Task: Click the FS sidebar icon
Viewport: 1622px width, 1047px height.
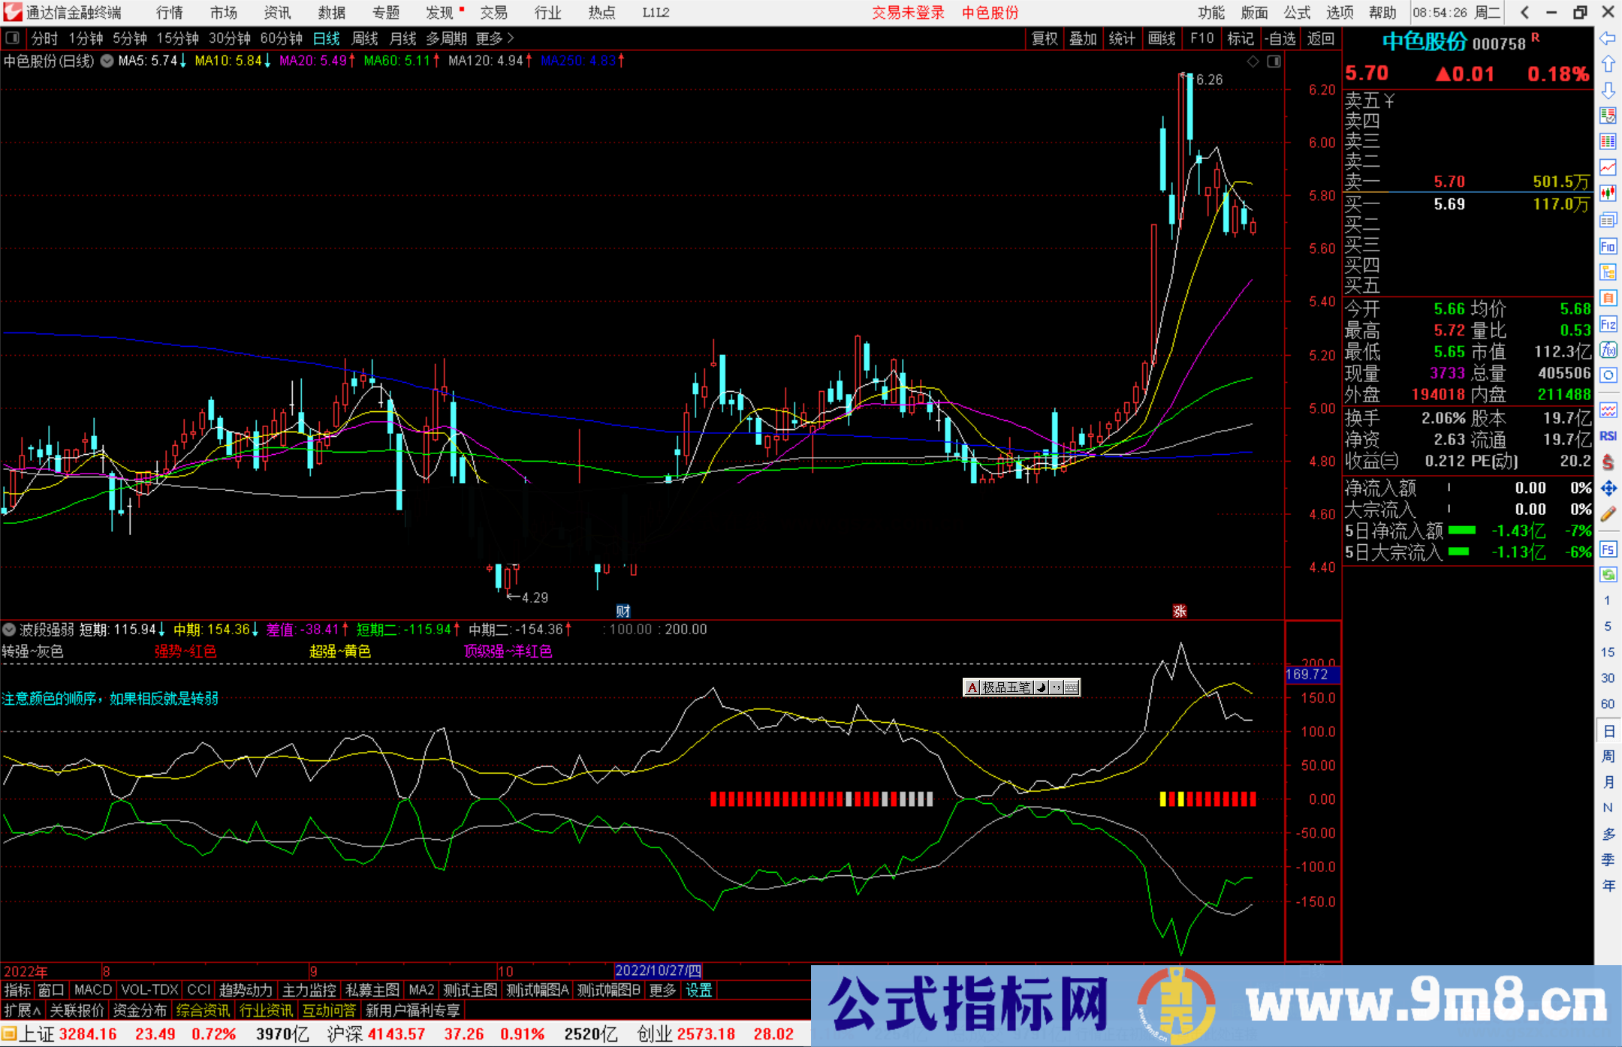Action: coord(1608,549)
